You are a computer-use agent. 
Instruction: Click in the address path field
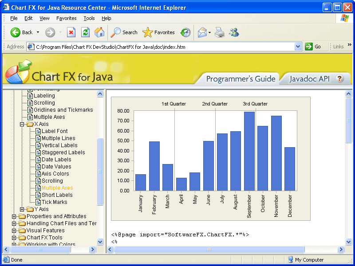[164, 47]
